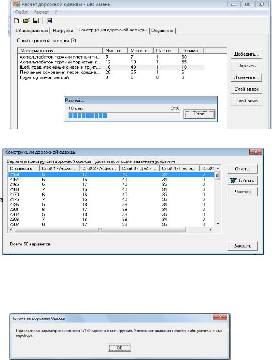The height and width of the screenshot is (360, 272).
Task: Sort variants by Стоимость column header
Action: coord(24,168)
